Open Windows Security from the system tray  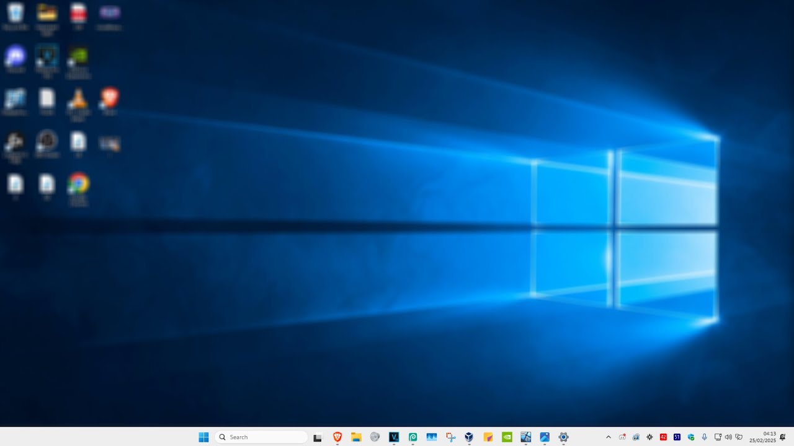(690, 437)
